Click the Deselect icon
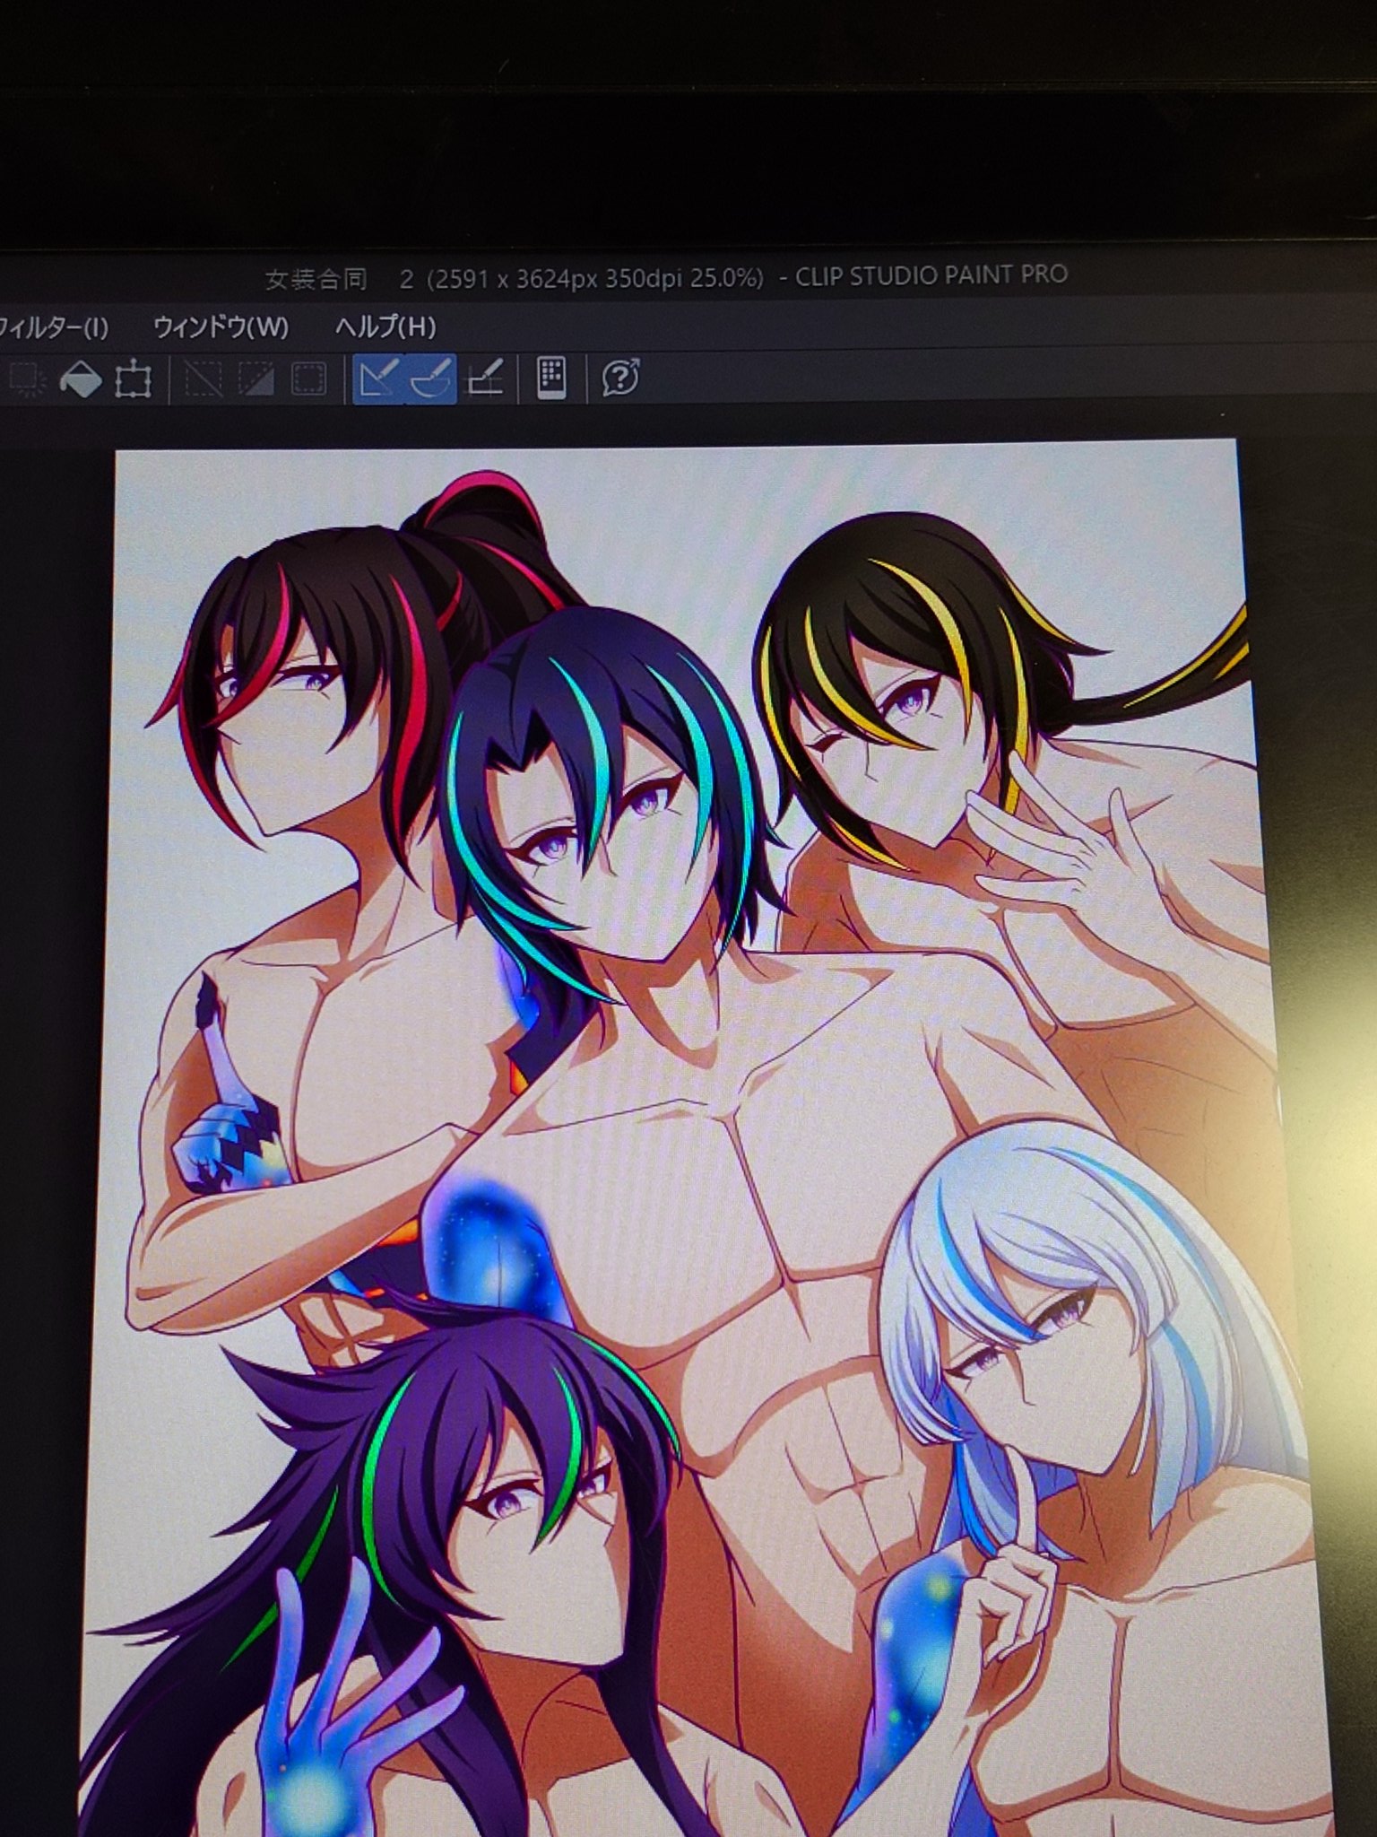1377x1837 pixels. [204, 379]
